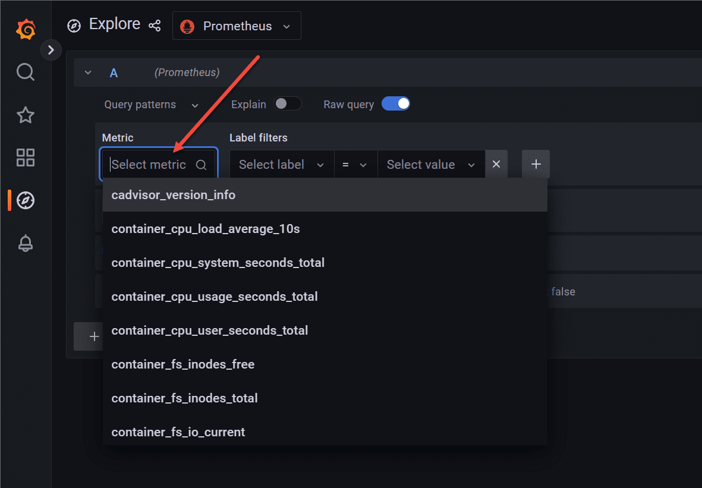
Task: Click the query letter A label
Action: coord(114,73)
